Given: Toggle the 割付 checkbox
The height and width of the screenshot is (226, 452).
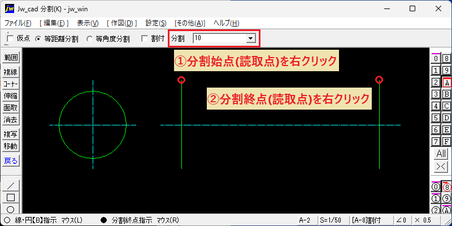Looking at the screenshot, I should (145, 38).
